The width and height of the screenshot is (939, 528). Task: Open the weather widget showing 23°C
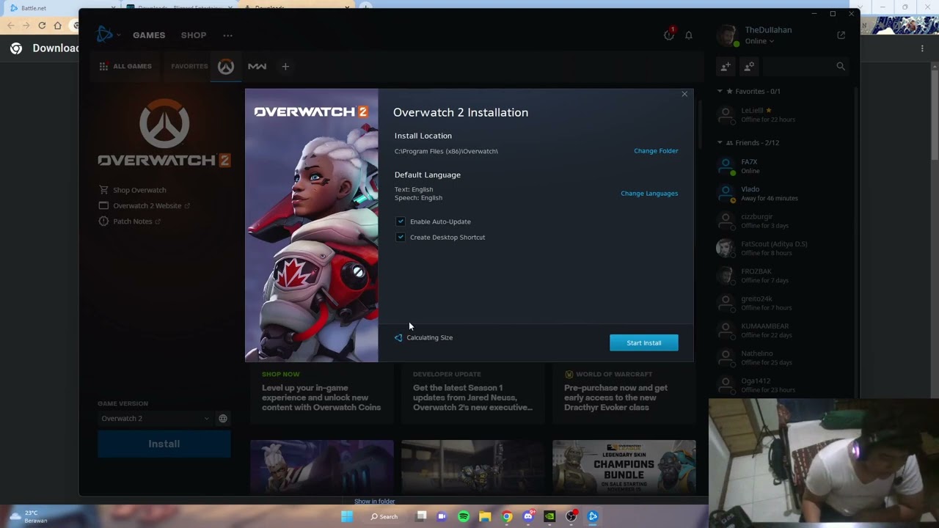point(29,516)
